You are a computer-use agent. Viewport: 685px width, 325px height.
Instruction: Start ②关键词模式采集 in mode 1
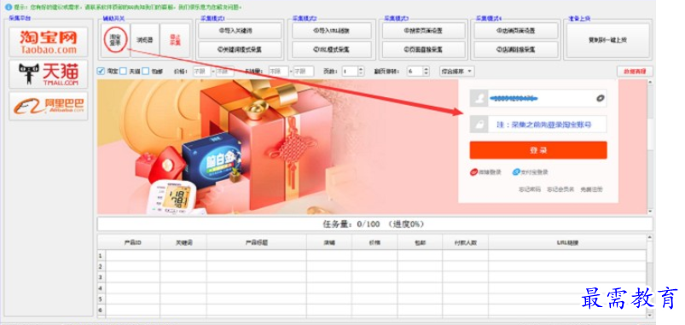pyautogui.click(x=240, y=49)
